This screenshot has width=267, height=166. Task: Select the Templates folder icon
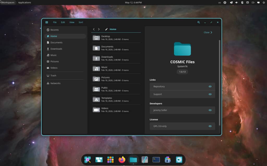pyautogui.click(x=96, y=99)
